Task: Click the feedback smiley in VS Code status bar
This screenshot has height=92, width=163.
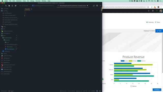Action: [x=97, y=91]
